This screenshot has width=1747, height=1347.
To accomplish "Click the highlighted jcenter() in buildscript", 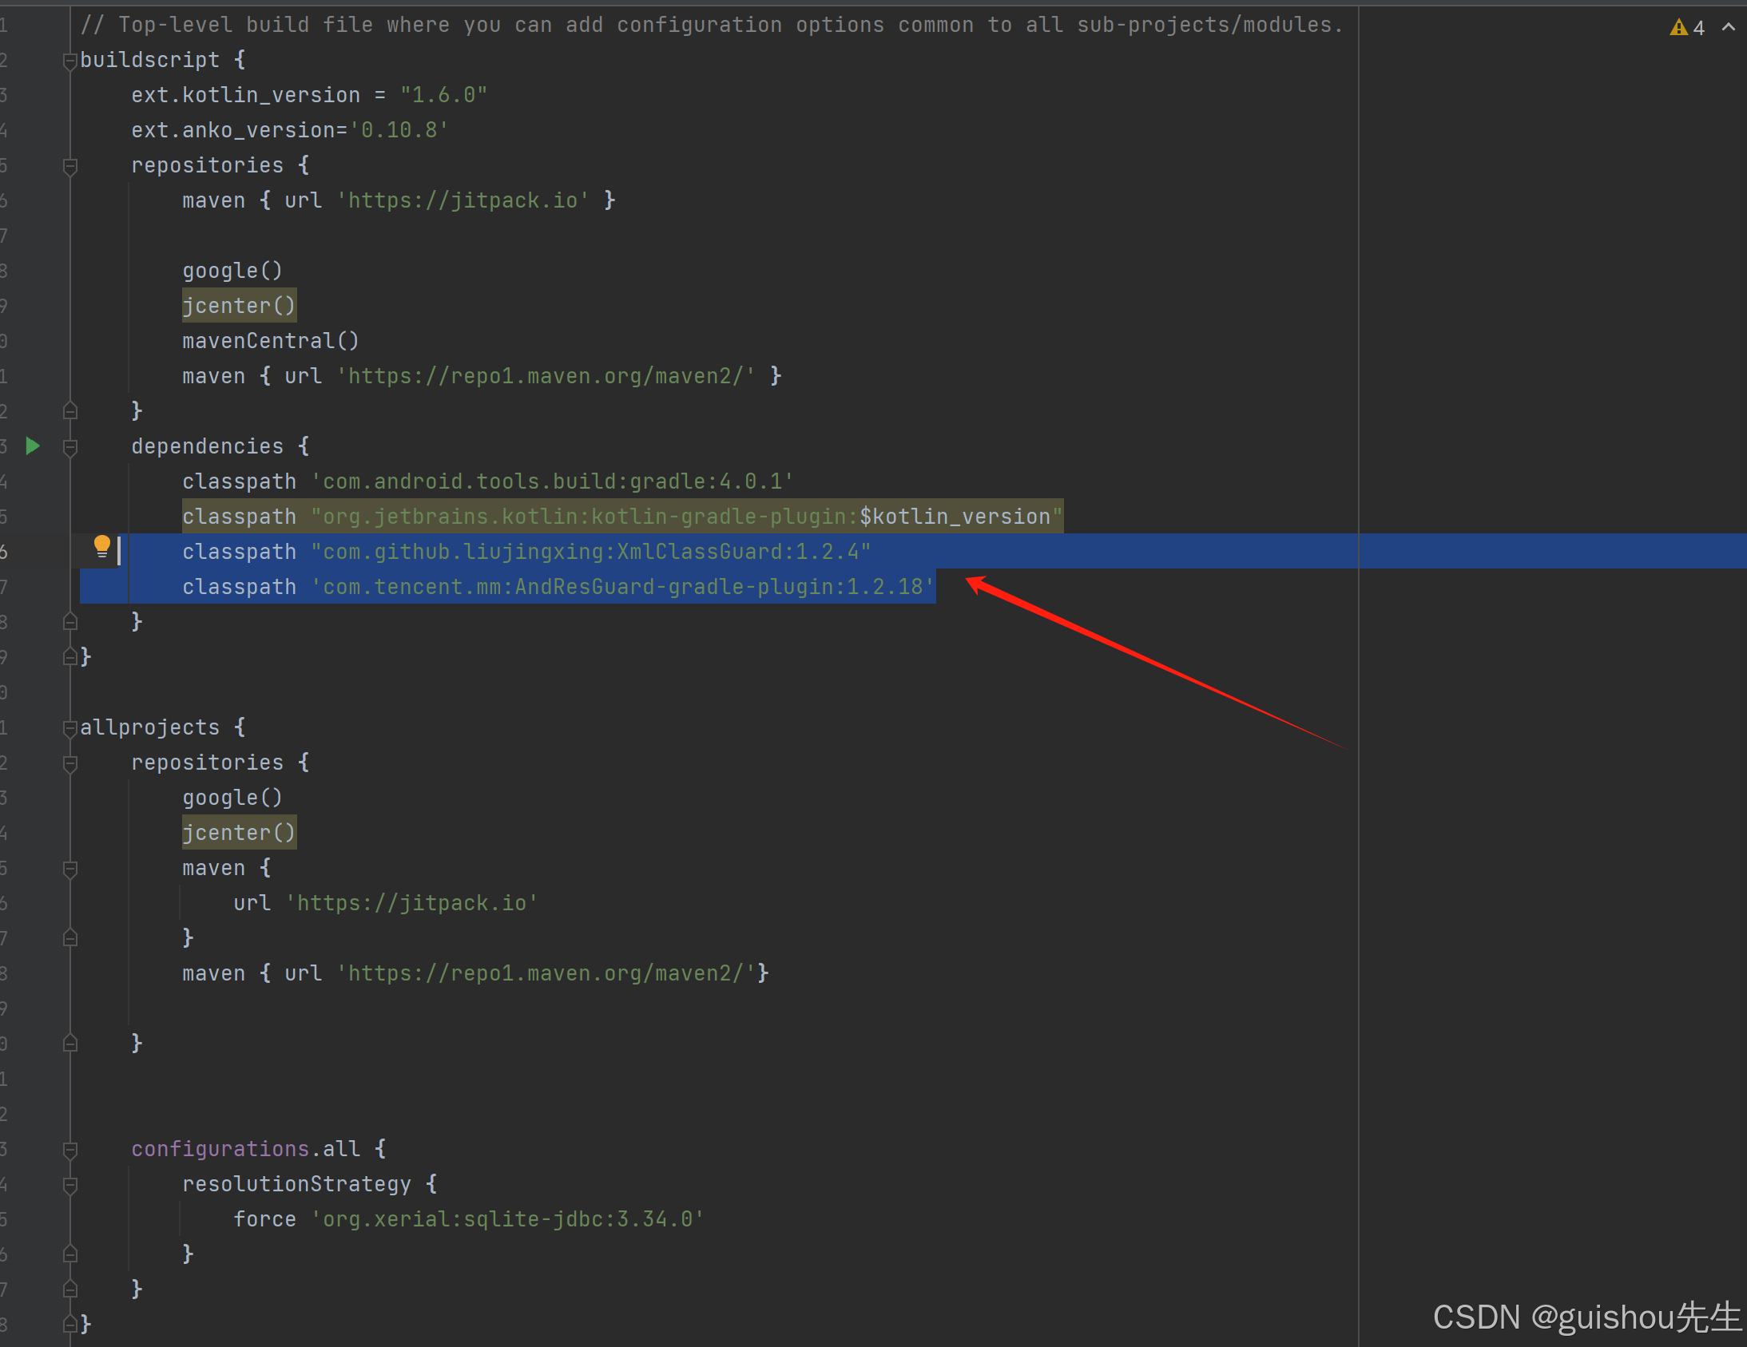I will click(238, 305).
